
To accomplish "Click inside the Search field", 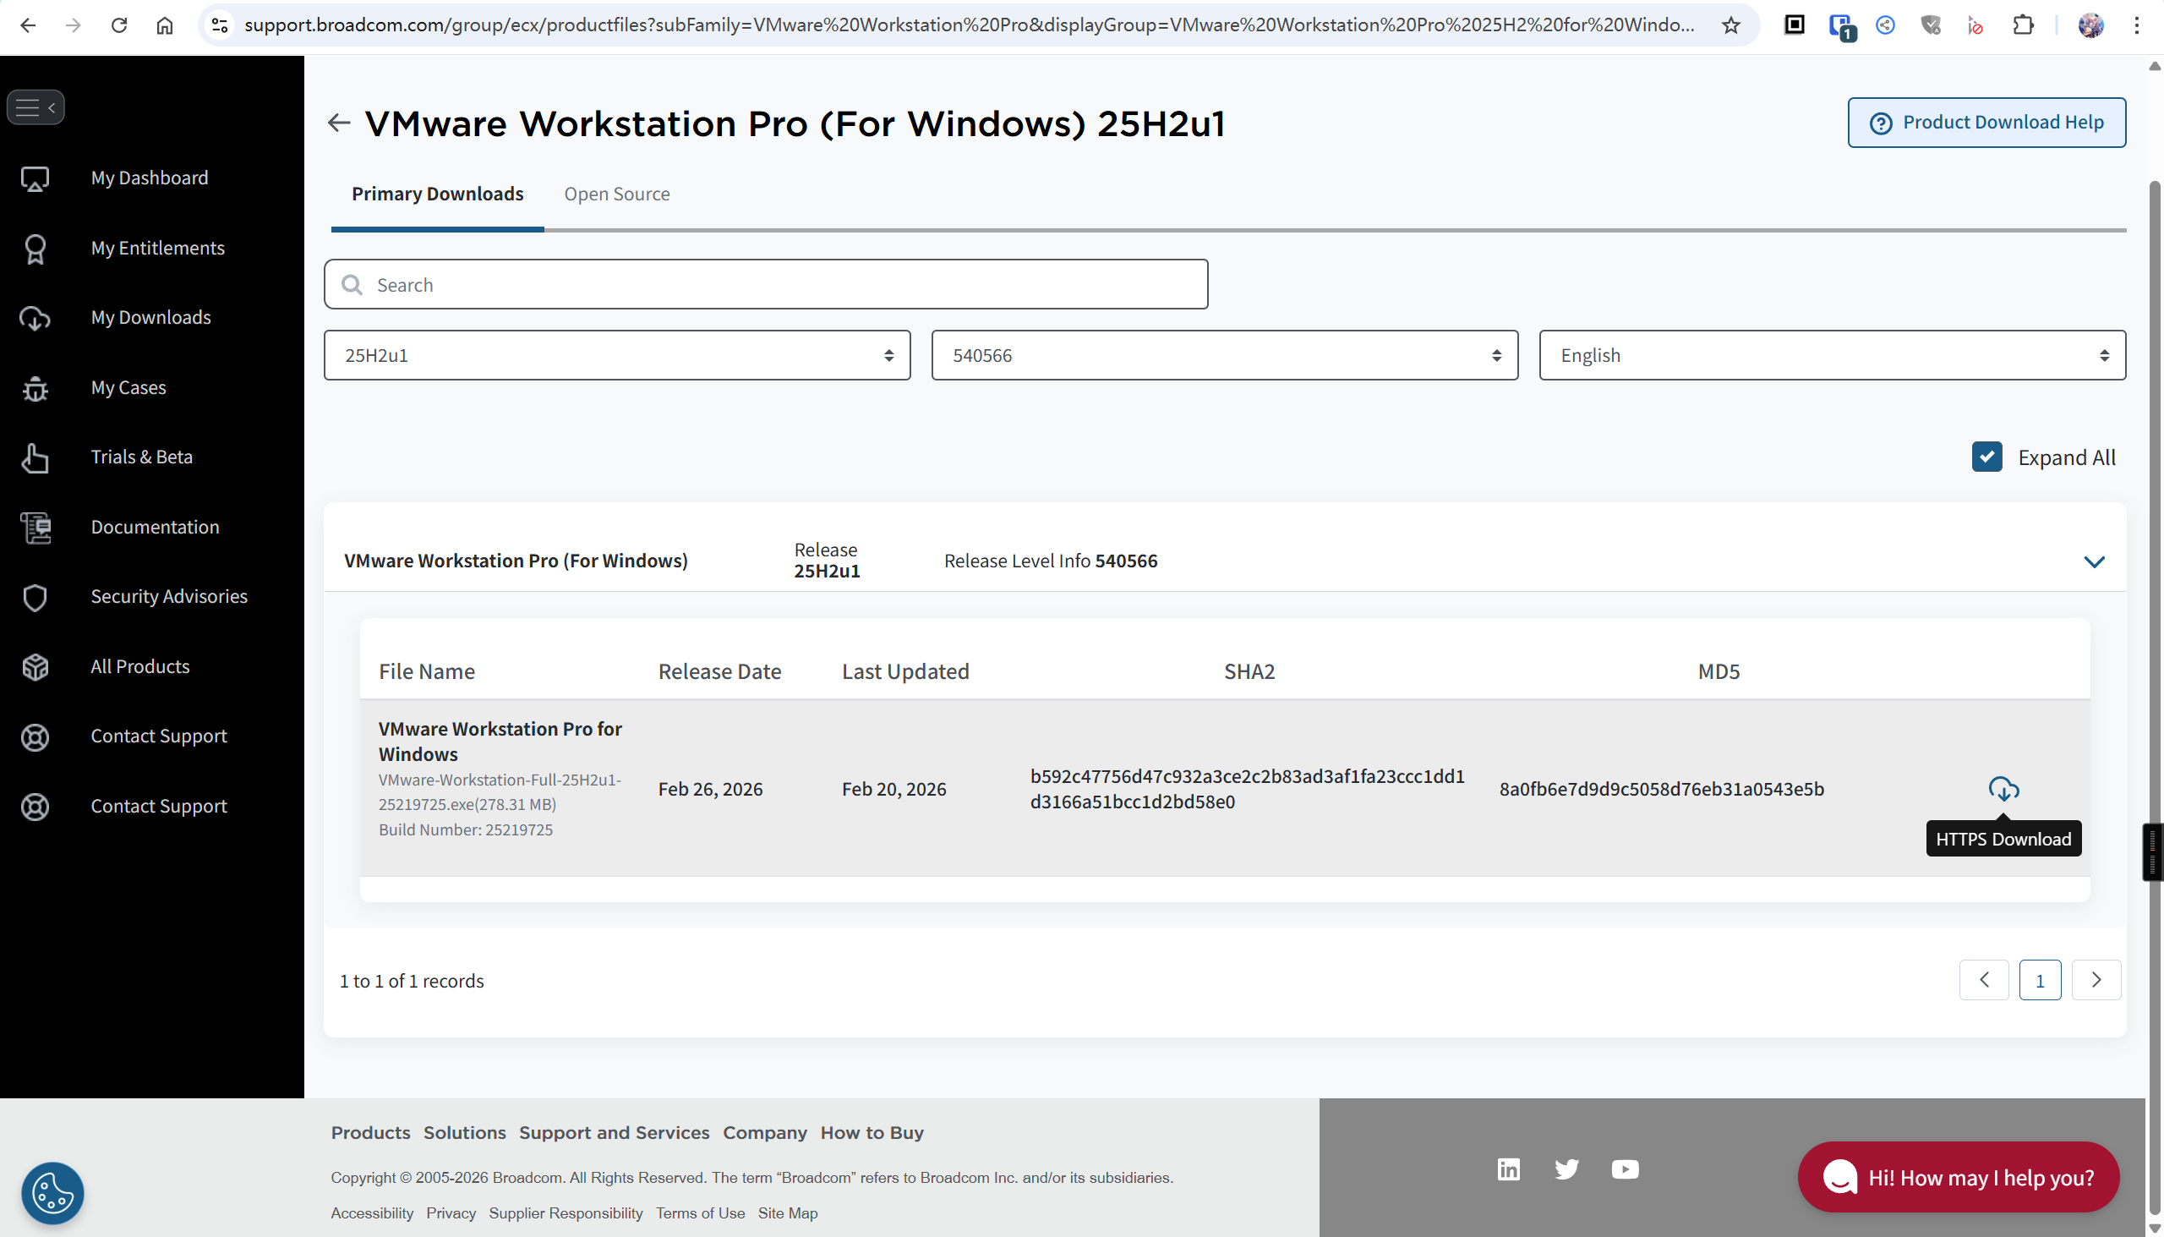I will tap(764, 284).
